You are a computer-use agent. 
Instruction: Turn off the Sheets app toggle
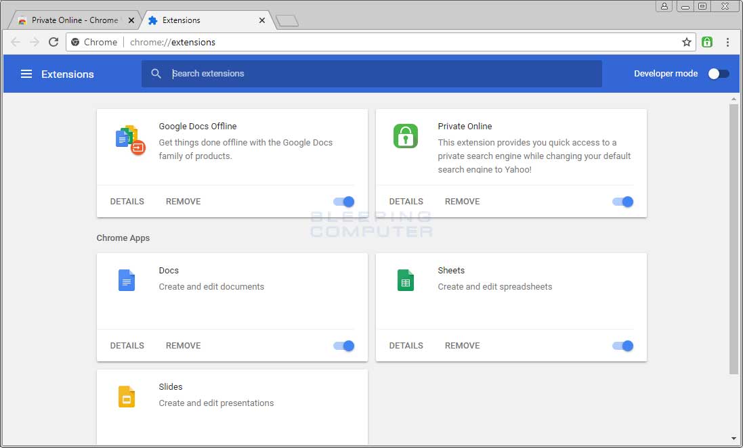coord(622,346)
